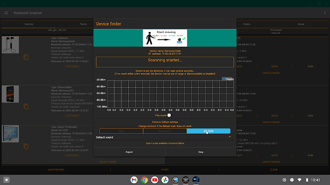Viewport: 330px width, 185px height.
Task: Click the Start moving instruction image
Action: tap(165, 38)
